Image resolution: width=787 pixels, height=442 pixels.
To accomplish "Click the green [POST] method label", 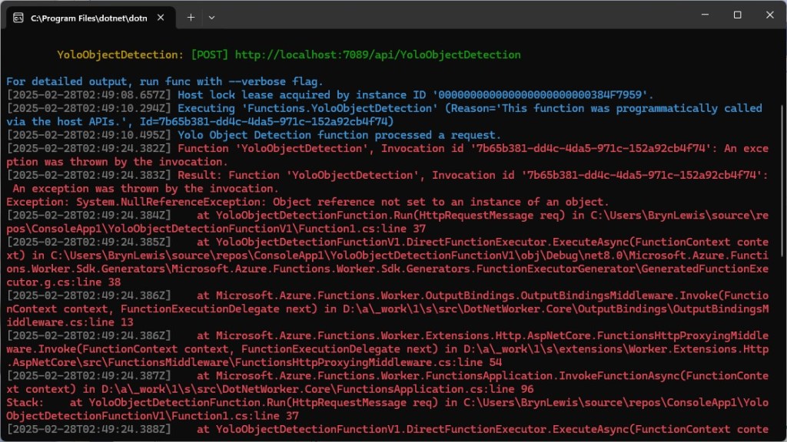I will pyautogui.click(x=209, y=55).
